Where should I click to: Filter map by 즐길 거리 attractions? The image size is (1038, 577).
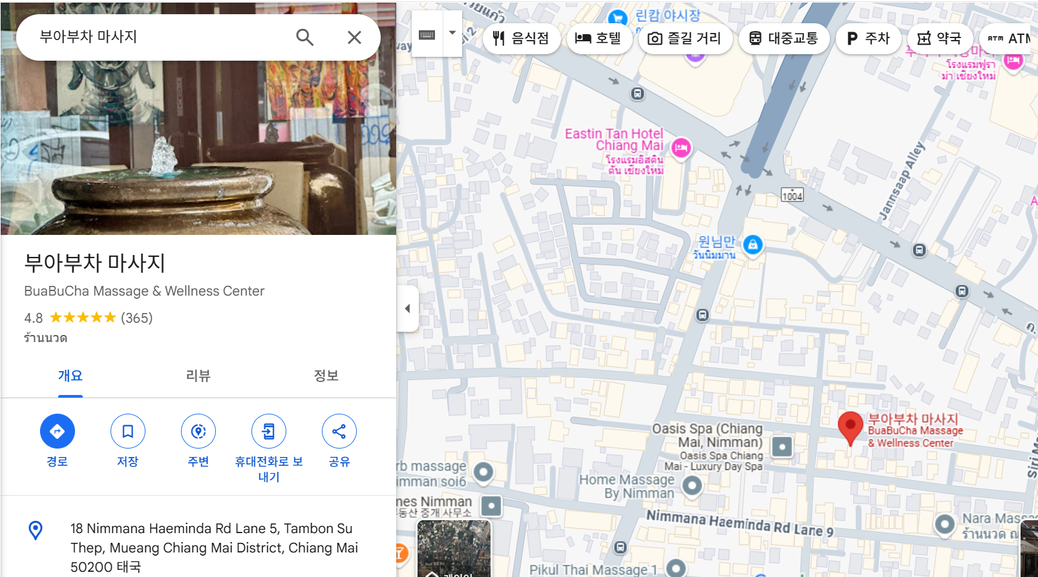coord(684,38)
